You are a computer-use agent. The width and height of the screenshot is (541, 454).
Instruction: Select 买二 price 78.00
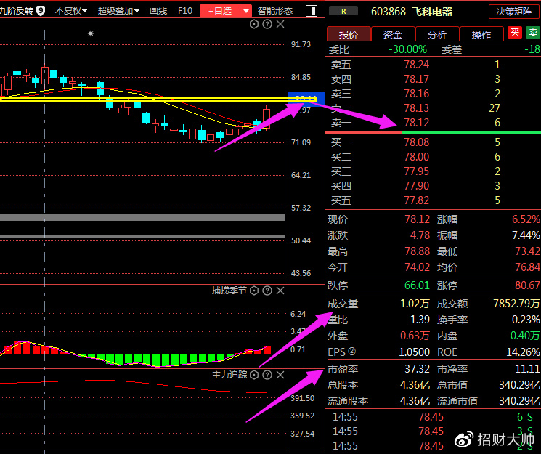416,157
